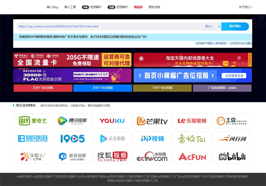266x186 pixels.
Task: Click the CCTV.com 央视网 logo
Action: tap(153, 156)
